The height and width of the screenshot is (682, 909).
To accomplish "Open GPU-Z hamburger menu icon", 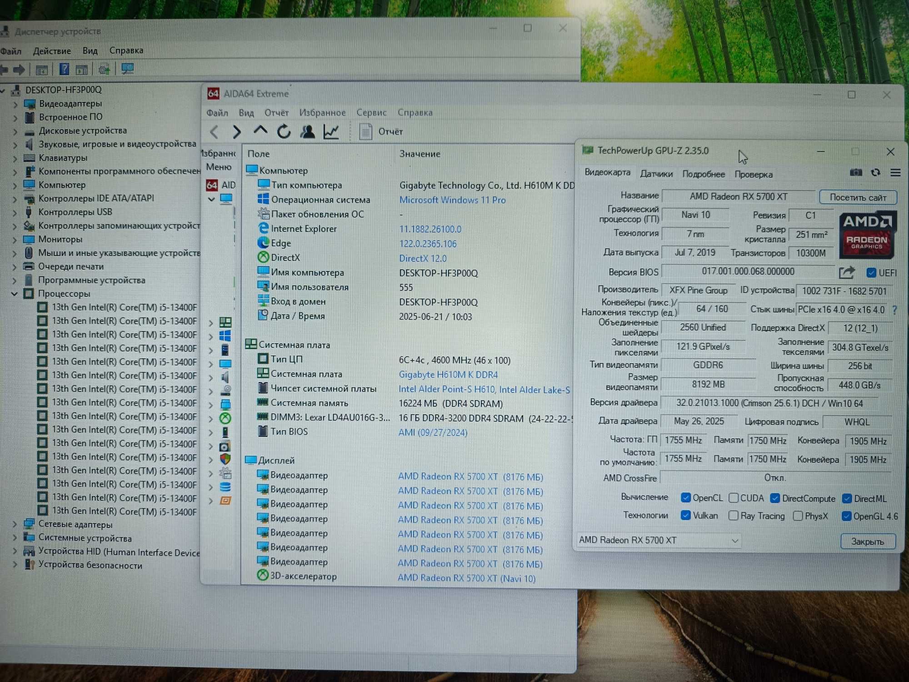I will click(895, 172).
